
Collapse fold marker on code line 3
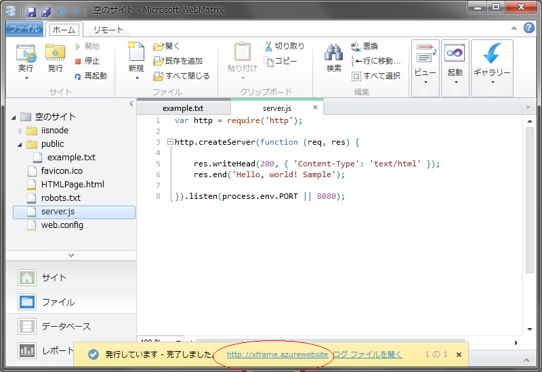click(170, 141)
